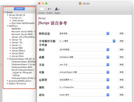
Task: Select 'Microsoft JScript' first tree row ending in E
Action: (24, 32)
